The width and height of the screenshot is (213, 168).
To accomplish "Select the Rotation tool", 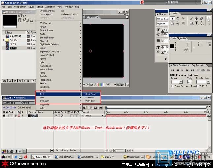I will pyautogui.click(x=178, y=19).
